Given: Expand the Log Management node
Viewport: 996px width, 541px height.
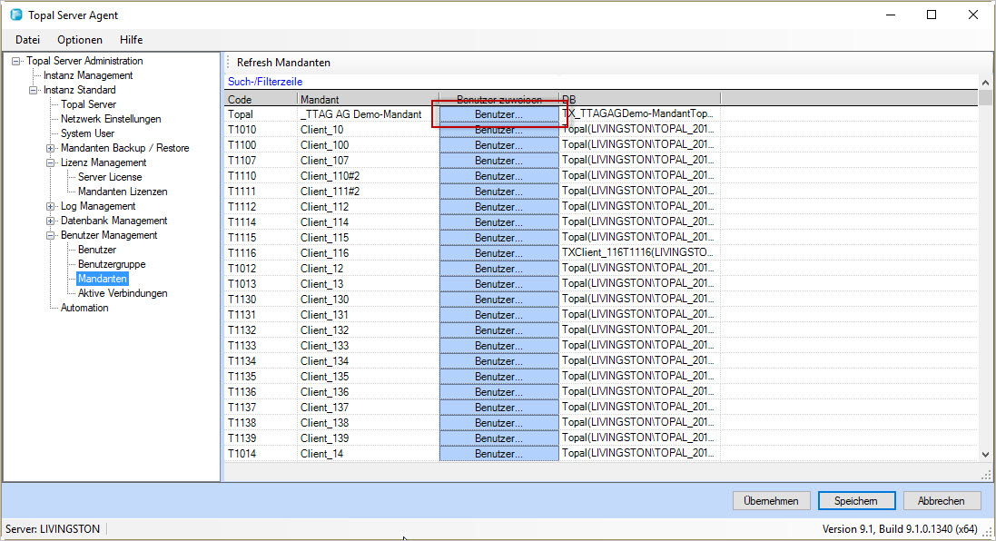Looking at the screenshot, I should (x=50, y=206).
